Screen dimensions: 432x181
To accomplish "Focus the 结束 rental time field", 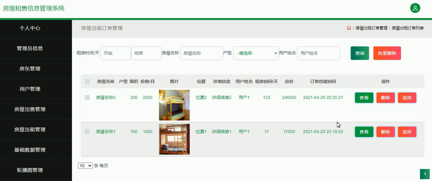I will coord(146,53).
